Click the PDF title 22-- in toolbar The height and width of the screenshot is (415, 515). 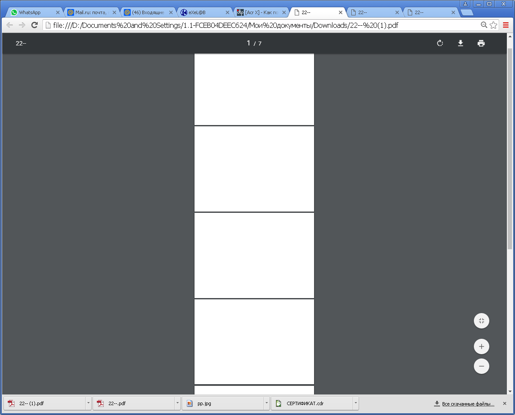tap(21, 43)
